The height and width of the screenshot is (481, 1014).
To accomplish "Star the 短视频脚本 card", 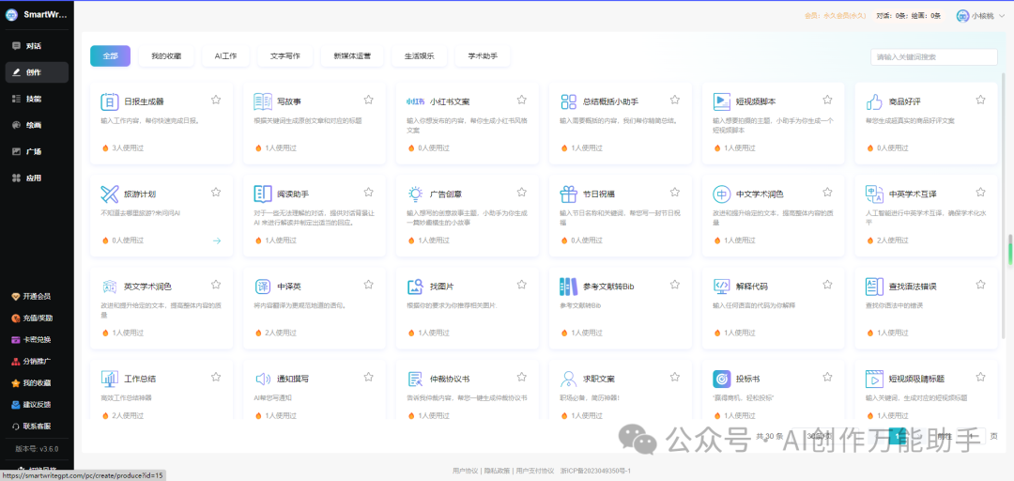I will tap(828, 100).
